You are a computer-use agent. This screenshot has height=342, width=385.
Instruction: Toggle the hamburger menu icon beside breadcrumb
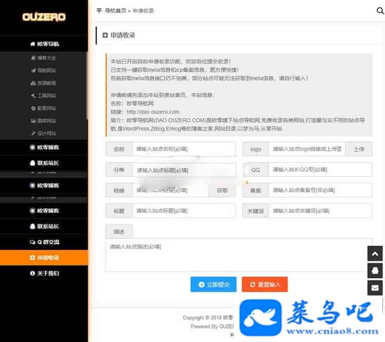click(99, 11)
